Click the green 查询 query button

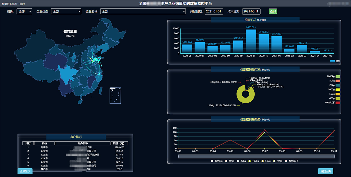click(x=273, y=11)
